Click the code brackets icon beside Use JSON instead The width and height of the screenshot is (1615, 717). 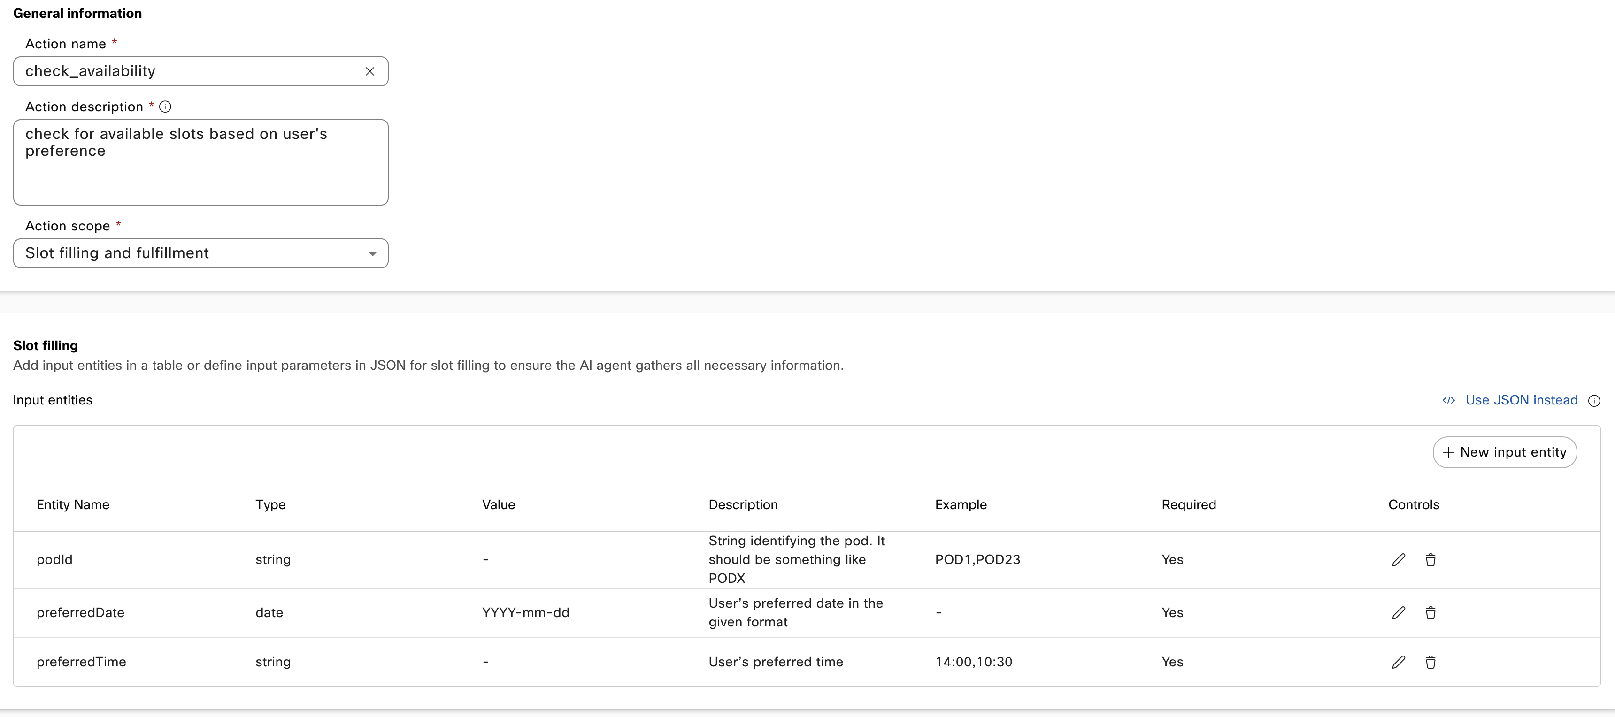[x=1448, y=400]
